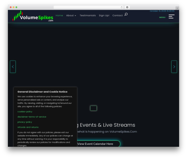Click the green maximize window dot
The width and height of the screenshot is (187, 158).
point(16,7)
